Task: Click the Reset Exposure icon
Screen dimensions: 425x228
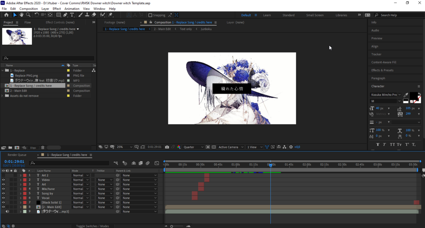Action: point(291,147)
